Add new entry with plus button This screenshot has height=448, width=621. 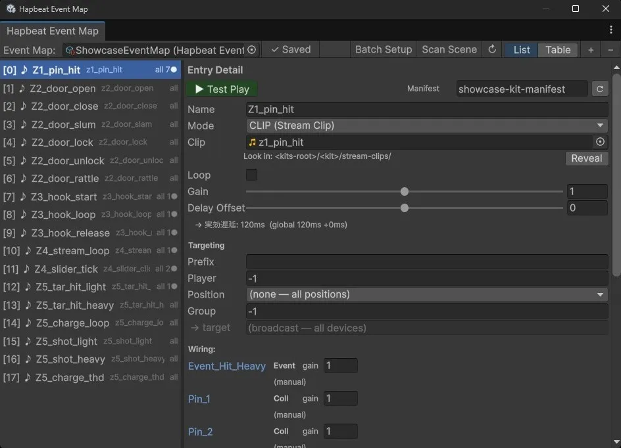pos(591,50)
